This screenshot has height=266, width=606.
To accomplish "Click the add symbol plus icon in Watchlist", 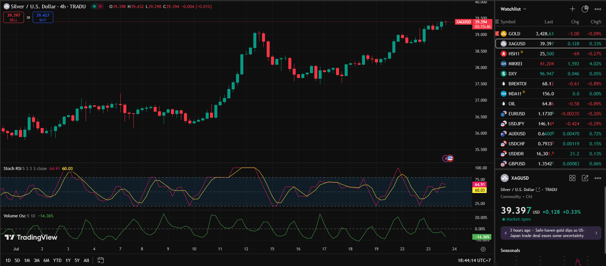I will [x=572, y=9].
